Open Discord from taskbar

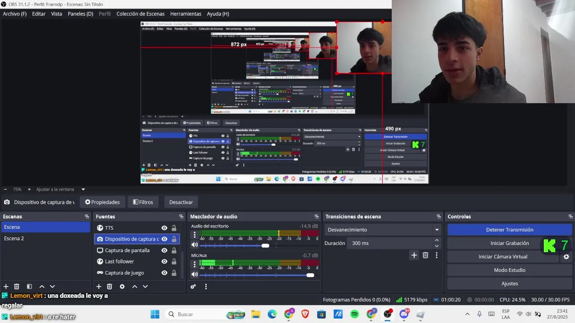tap(404, 314)
